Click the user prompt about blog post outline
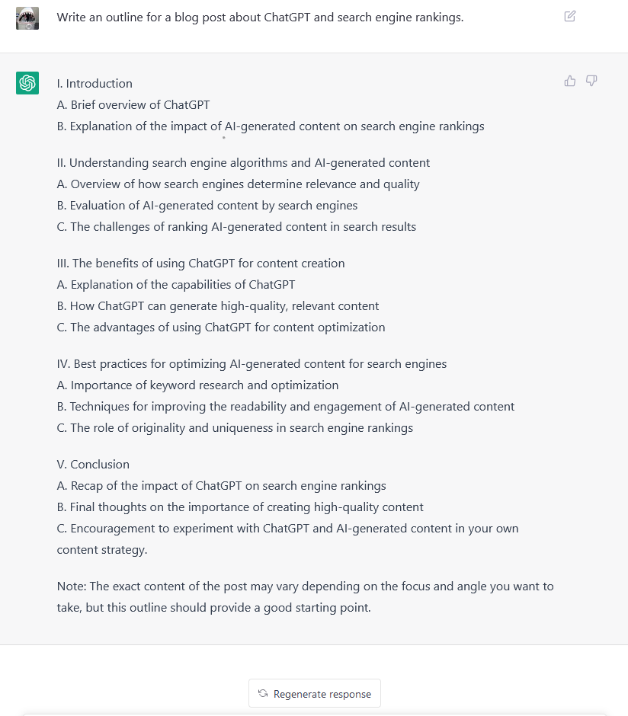 click(260, 17)
